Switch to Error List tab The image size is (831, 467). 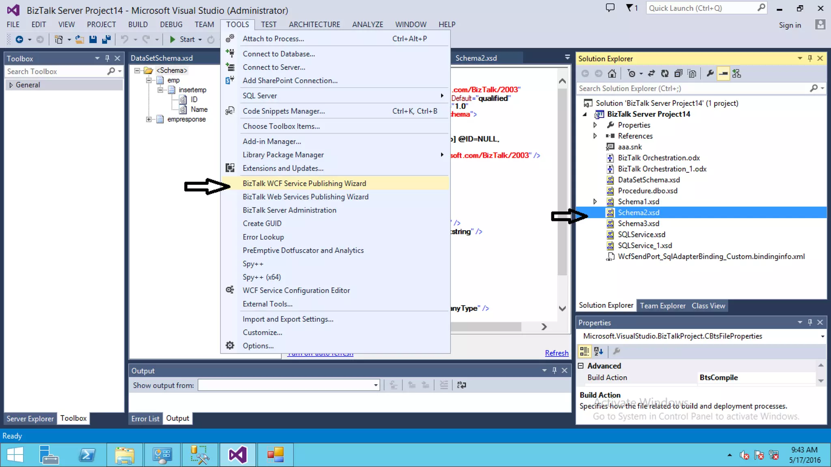(x=145, y=419)
